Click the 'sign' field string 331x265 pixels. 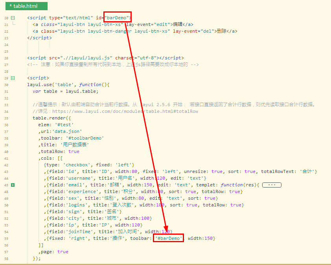pyautogui.click(x=74, y=212)
